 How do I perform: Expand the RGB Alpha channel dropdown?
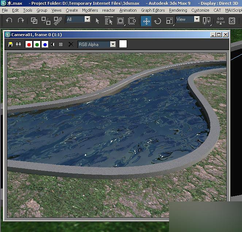(x=113, y=45)
